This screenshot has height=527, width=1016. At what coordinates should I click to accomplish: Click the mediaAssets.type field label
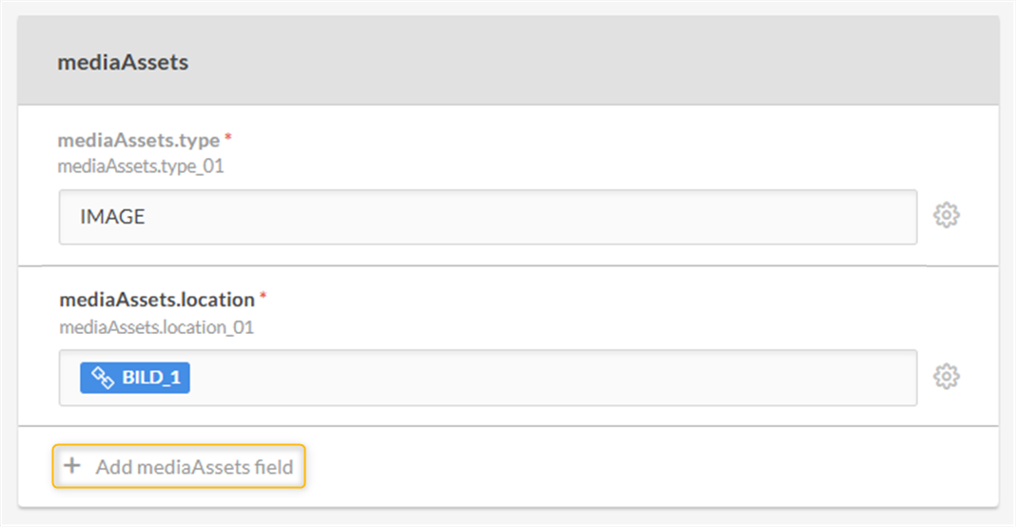[139, 141]
